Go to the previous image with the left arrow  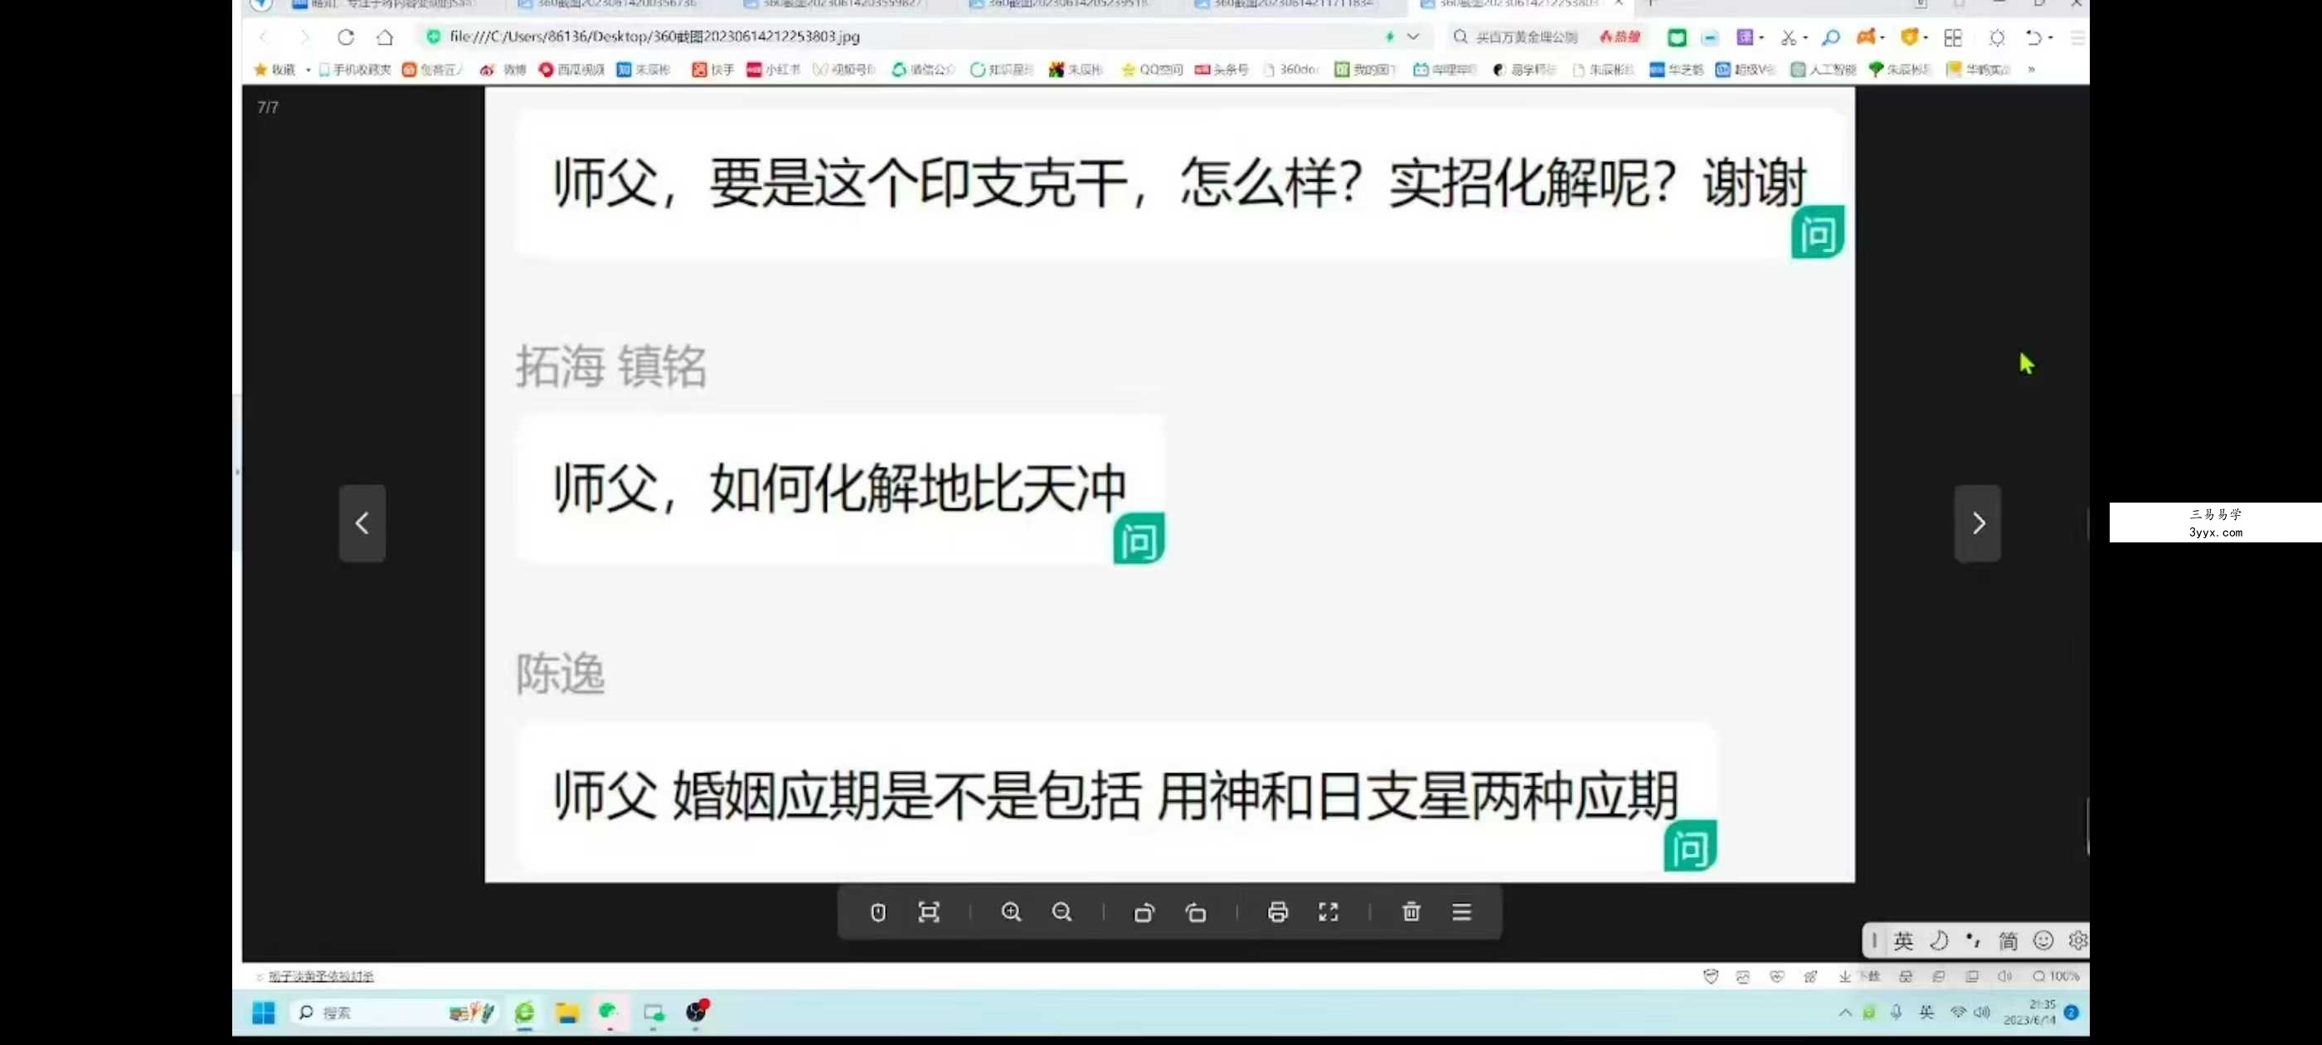[x=362, y=523]
